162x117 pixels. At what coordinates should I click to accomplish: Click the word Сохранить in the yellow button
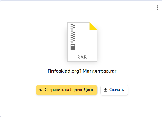click(55, 90)
